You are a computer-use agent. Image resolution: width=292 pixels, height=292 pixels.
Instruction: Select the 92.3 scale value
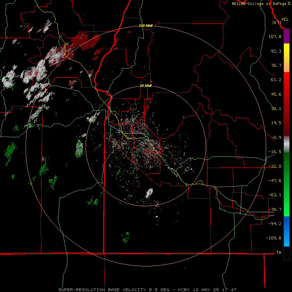(x=276, y=51)
